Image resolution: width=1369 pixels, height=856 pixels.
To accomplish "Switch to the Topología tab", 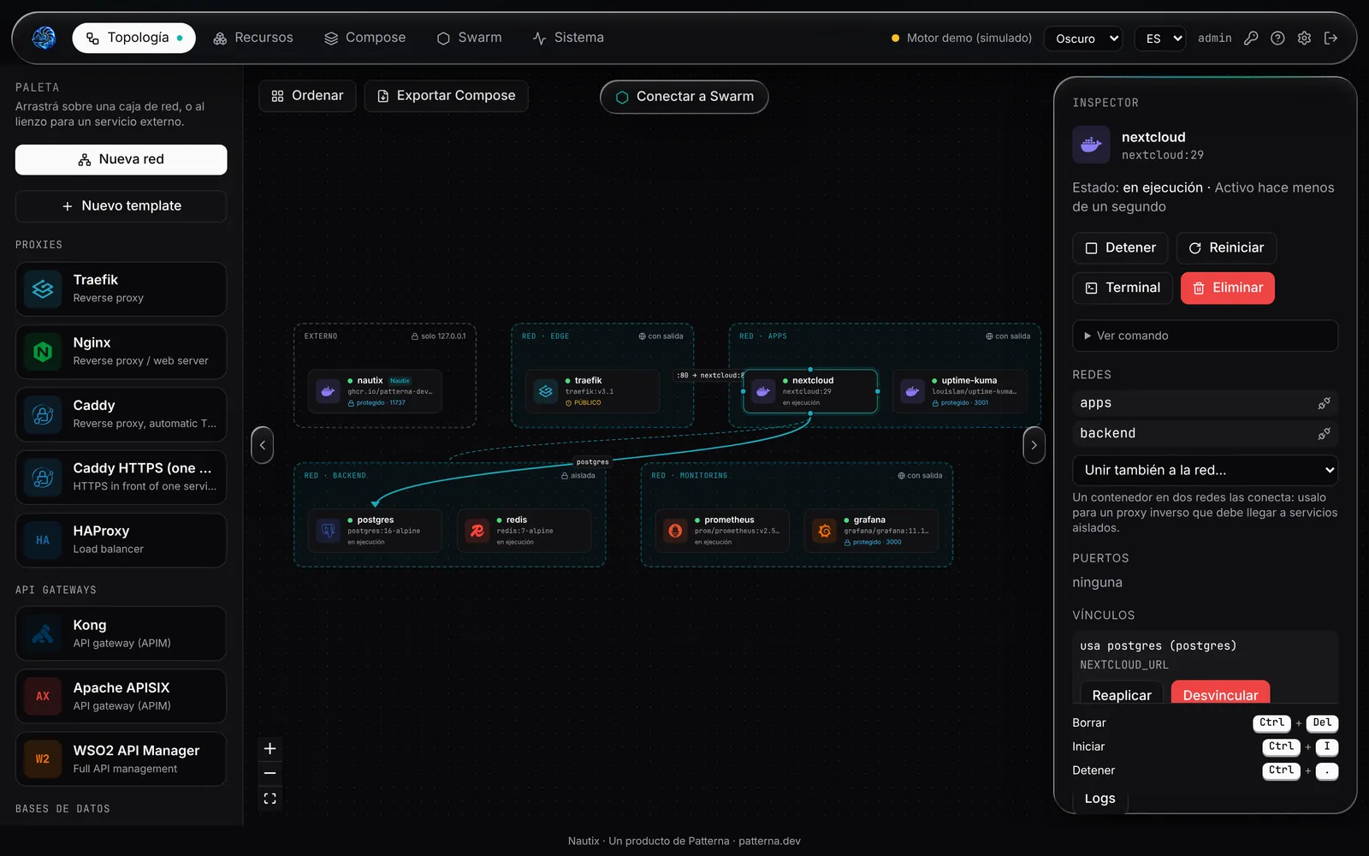I will tap(134, 38).
